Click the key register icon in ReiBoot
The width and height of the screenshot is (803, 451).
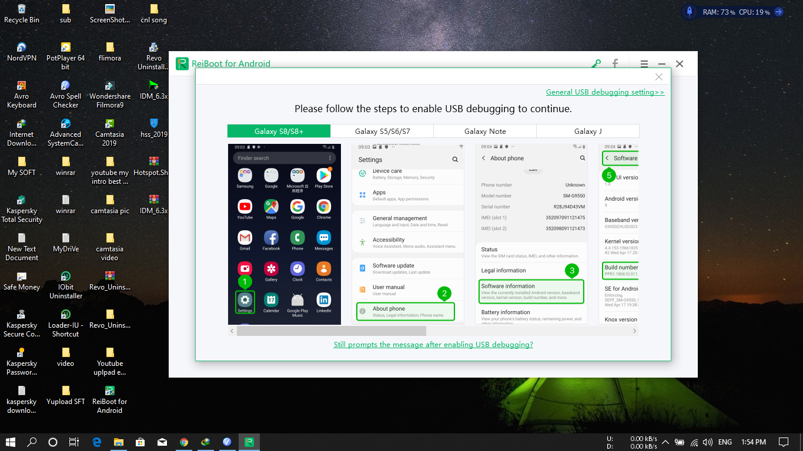pos(596,63)
